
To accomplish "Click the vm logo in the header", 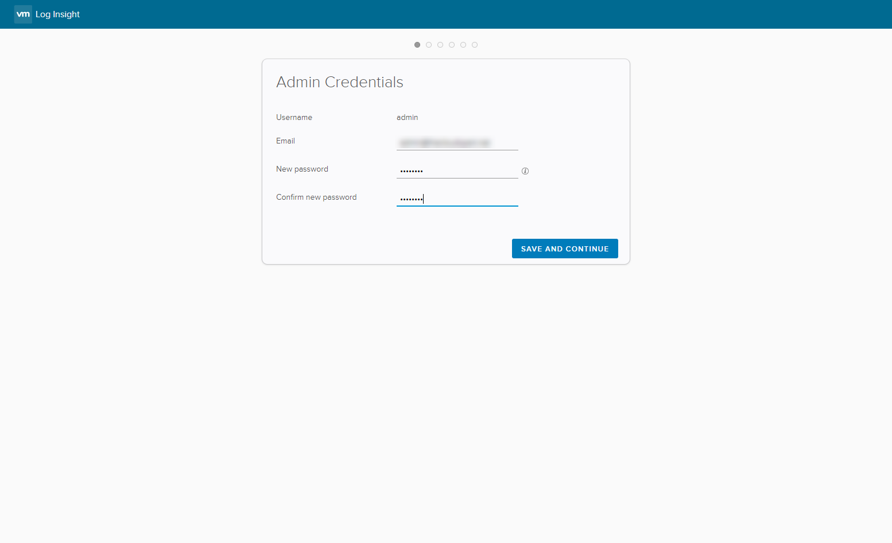I will (x=23, y=14).
